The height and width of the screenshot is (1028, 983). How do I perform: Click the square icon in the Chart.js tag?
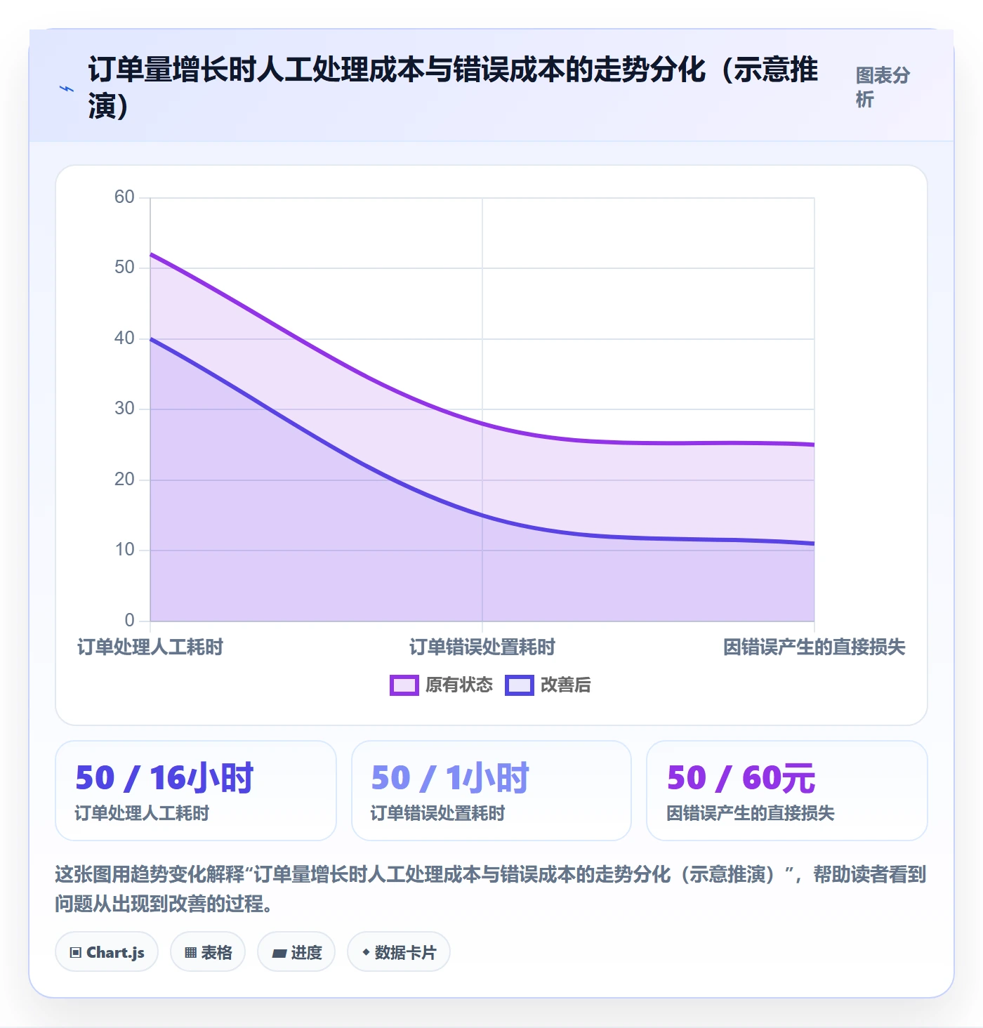[76, 953]
